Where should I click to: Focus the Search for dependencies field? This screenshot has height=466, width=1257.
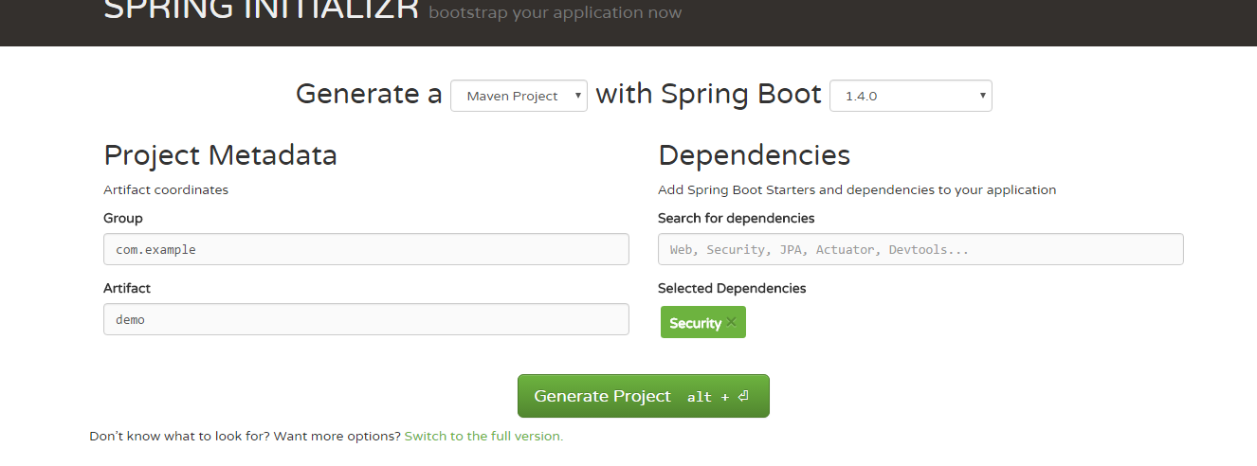click(920, 249)
